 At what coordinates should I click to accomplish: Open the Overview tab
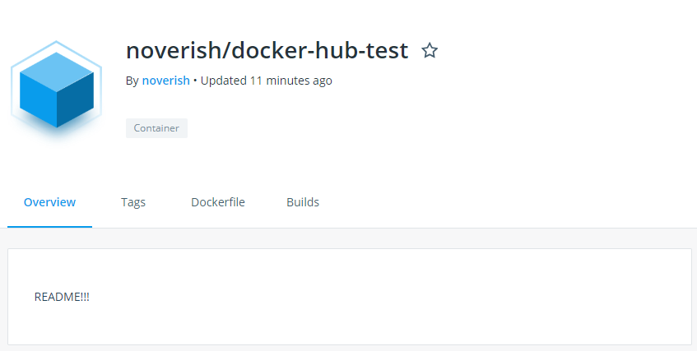point(49,202)
